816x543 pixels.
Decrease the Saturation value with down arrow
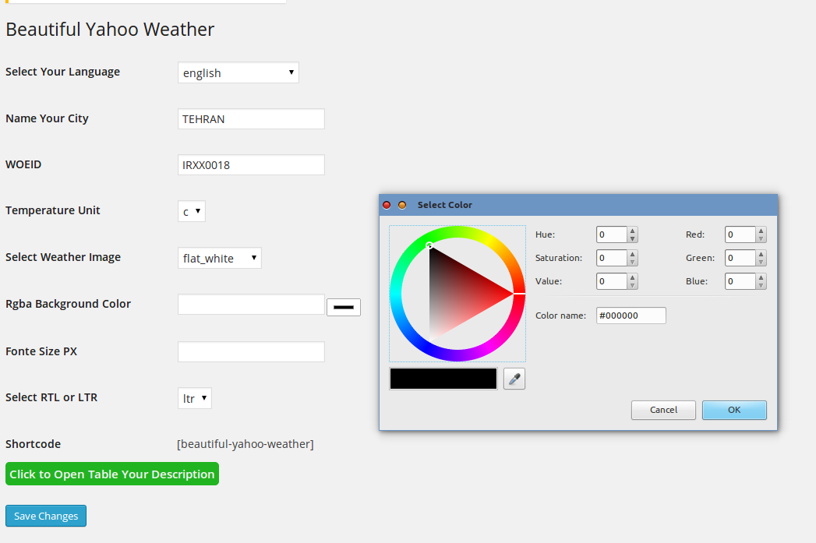pyautogui.click(x=633, y=262)
